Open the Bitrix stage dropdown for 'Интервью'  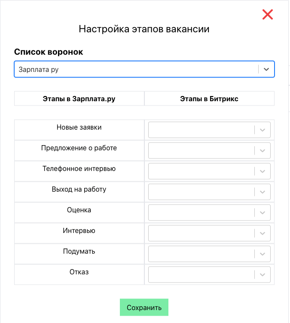tap(209, 233)
